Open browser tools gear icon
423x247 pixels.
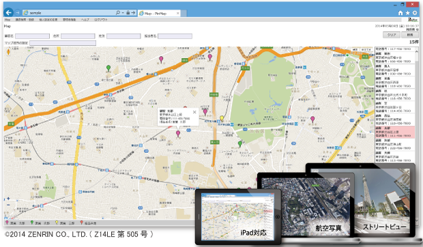[x=415, y=13]
